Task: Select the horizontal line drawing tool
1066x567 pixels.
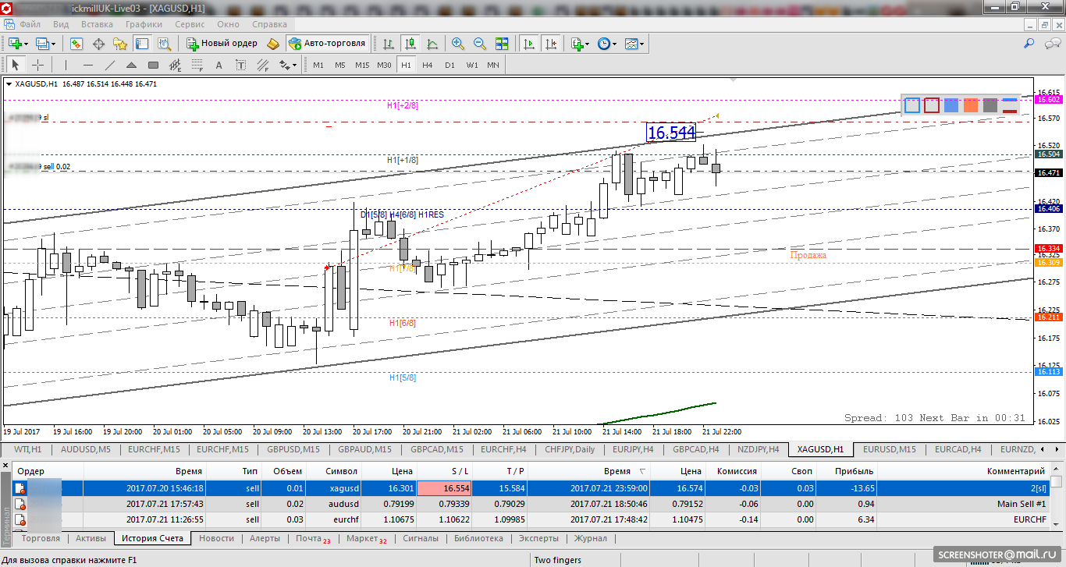Action: pos(87,65)
